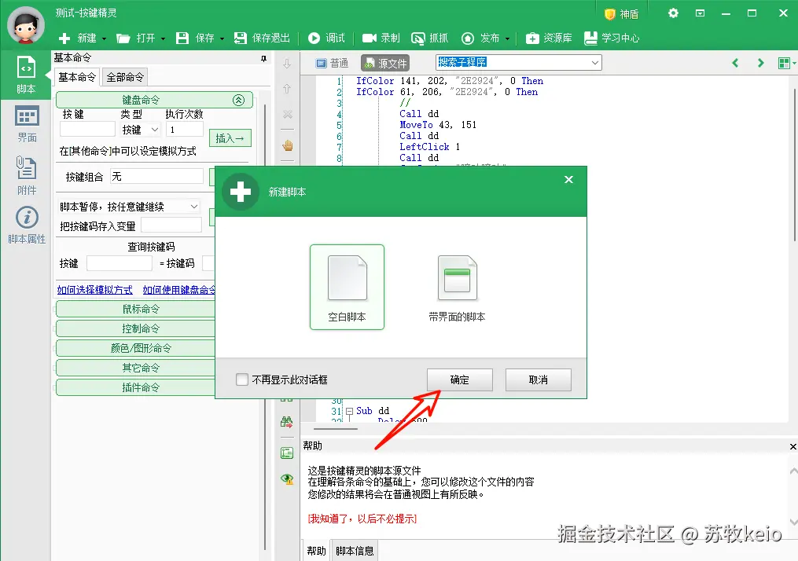This screenshot has height=561, width=798.
Task: Click the 确定 button in dialog
Action: pos(460,380)
